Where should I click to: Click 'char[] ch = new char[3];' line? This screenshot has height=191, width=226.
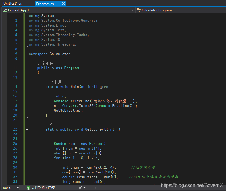79,153
